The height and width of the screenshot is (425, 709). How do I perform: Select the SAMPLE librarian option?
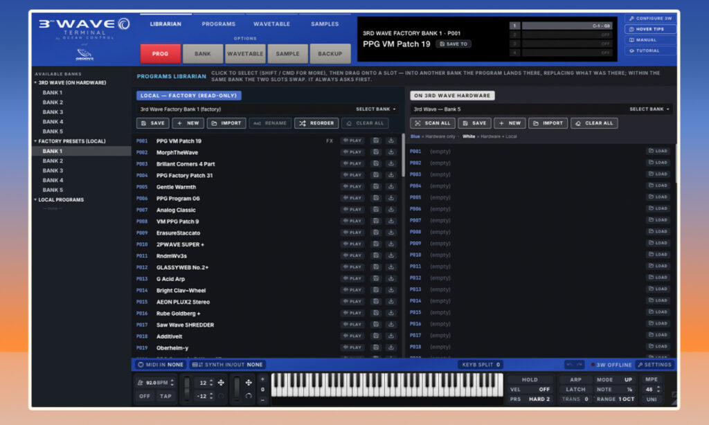(287, 53)
